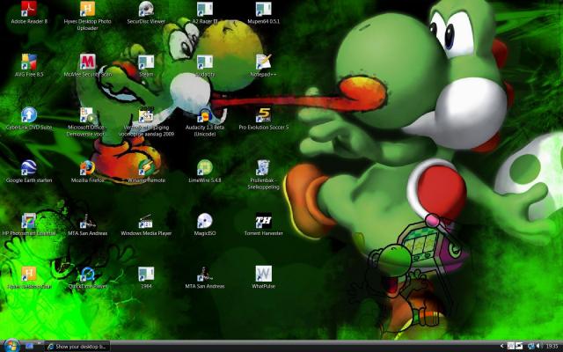Viewport: 563px width, 352px height.
Task: Click the WhatPulse W tray icon
Action: coord(511,346)
